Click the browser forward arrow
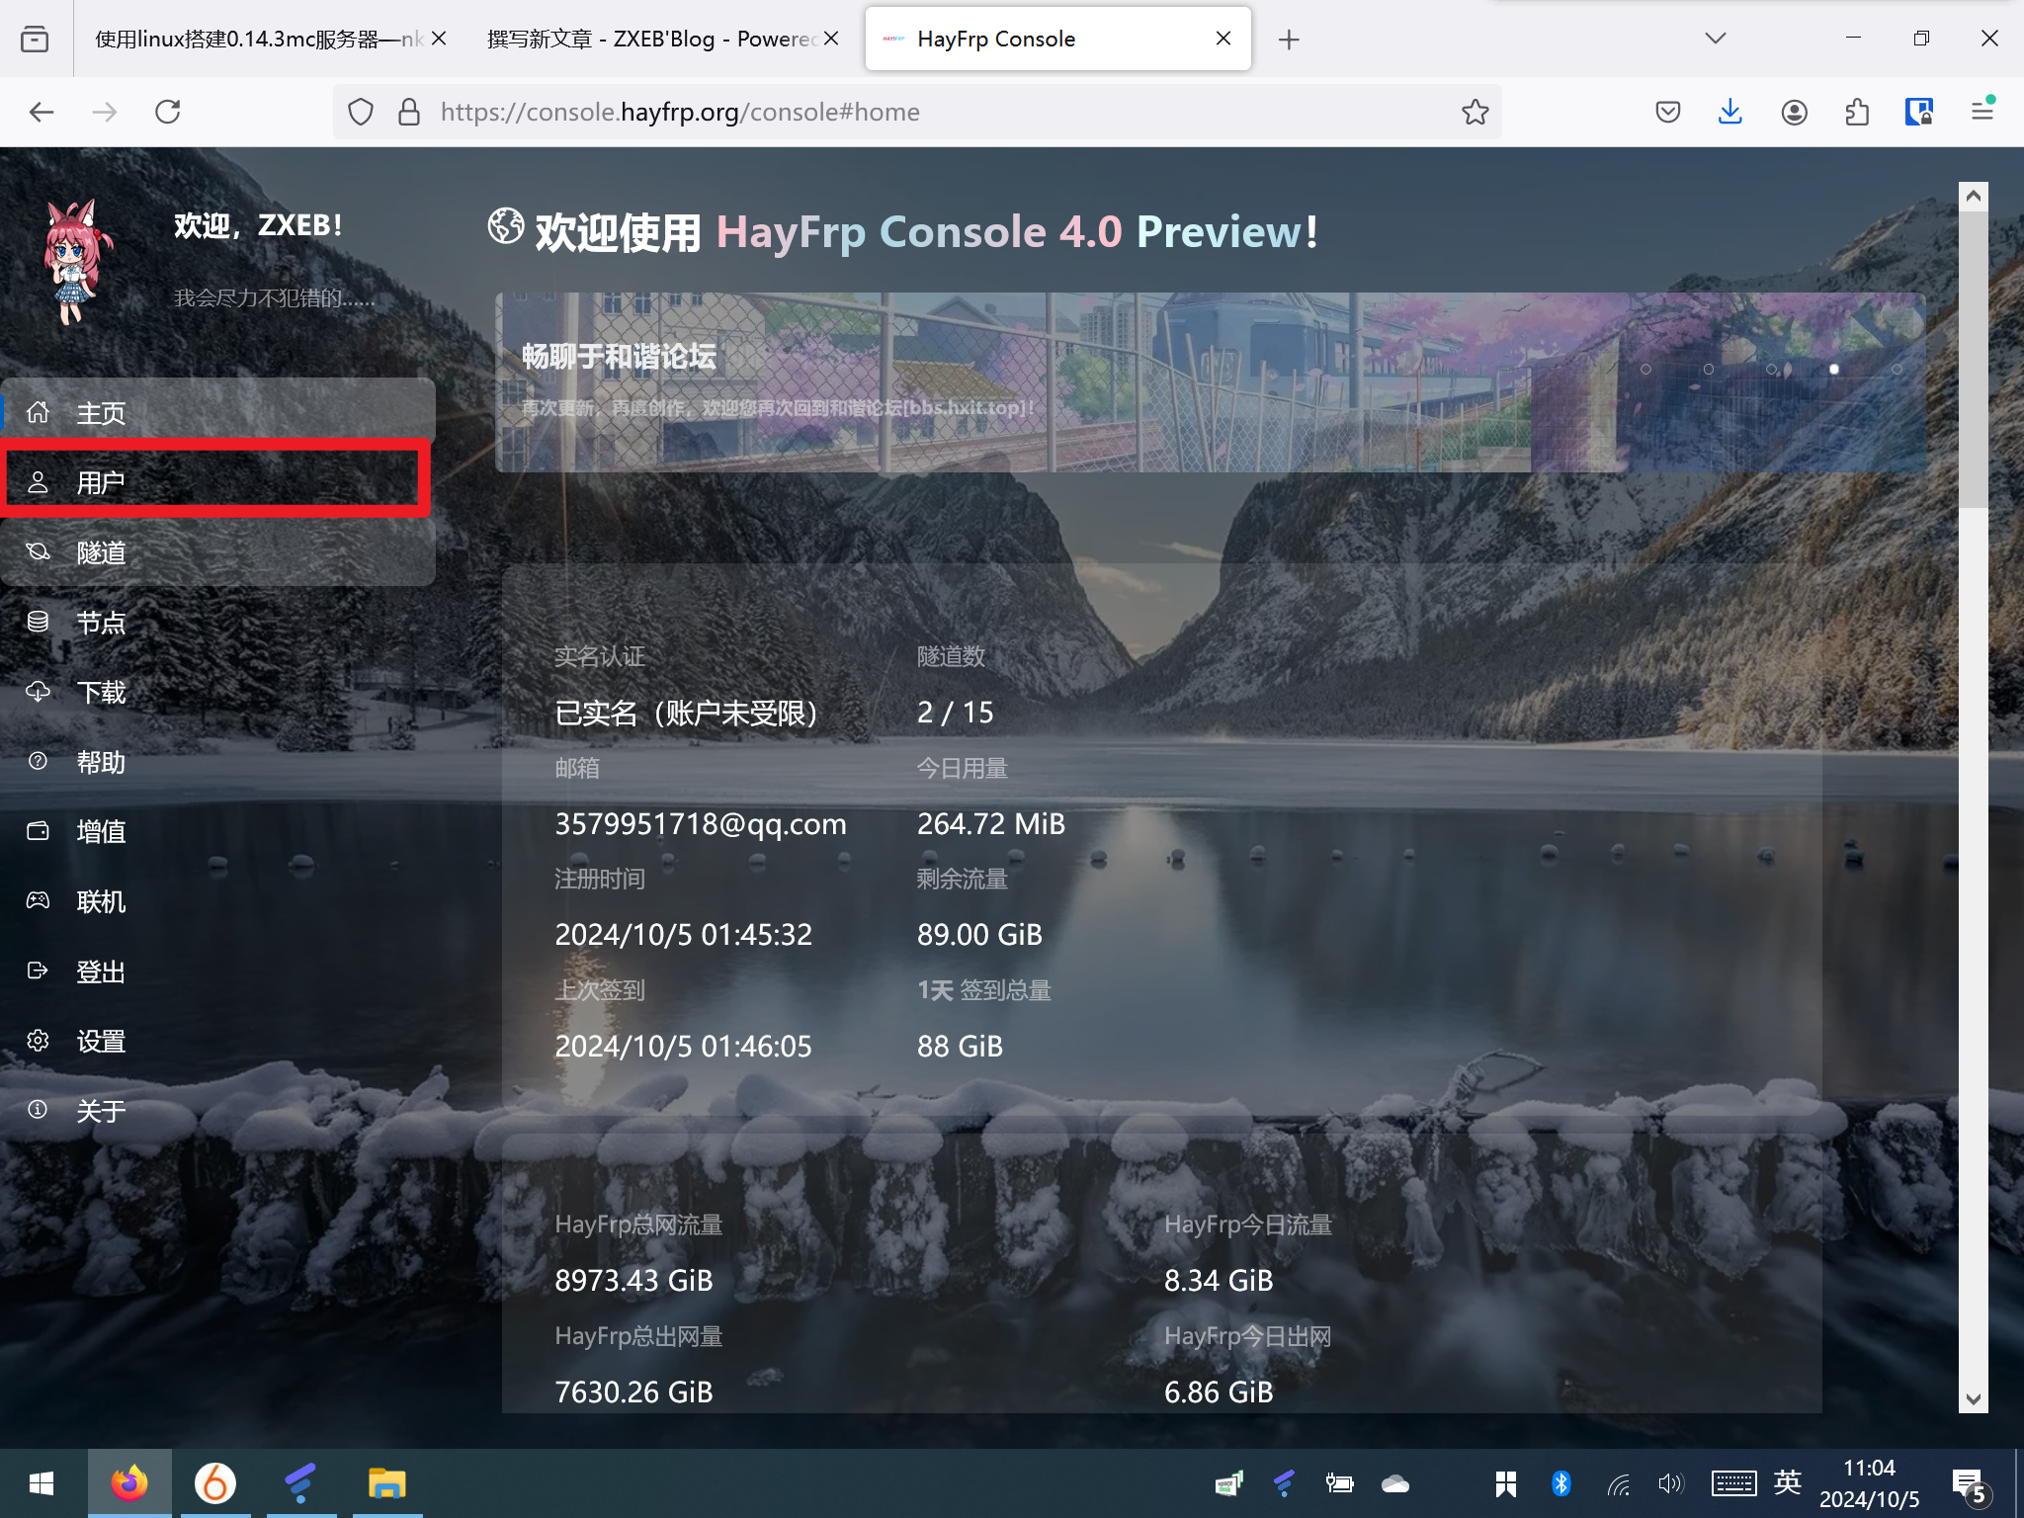2024x1518 pixels. pyautogui.click(x=105, y=112)
